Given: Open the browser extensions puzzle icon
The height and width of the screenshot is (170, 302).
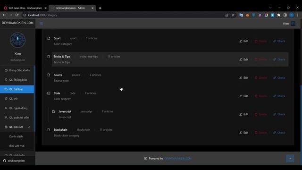Looking at the screenshot, I should (x=279, y=15).
